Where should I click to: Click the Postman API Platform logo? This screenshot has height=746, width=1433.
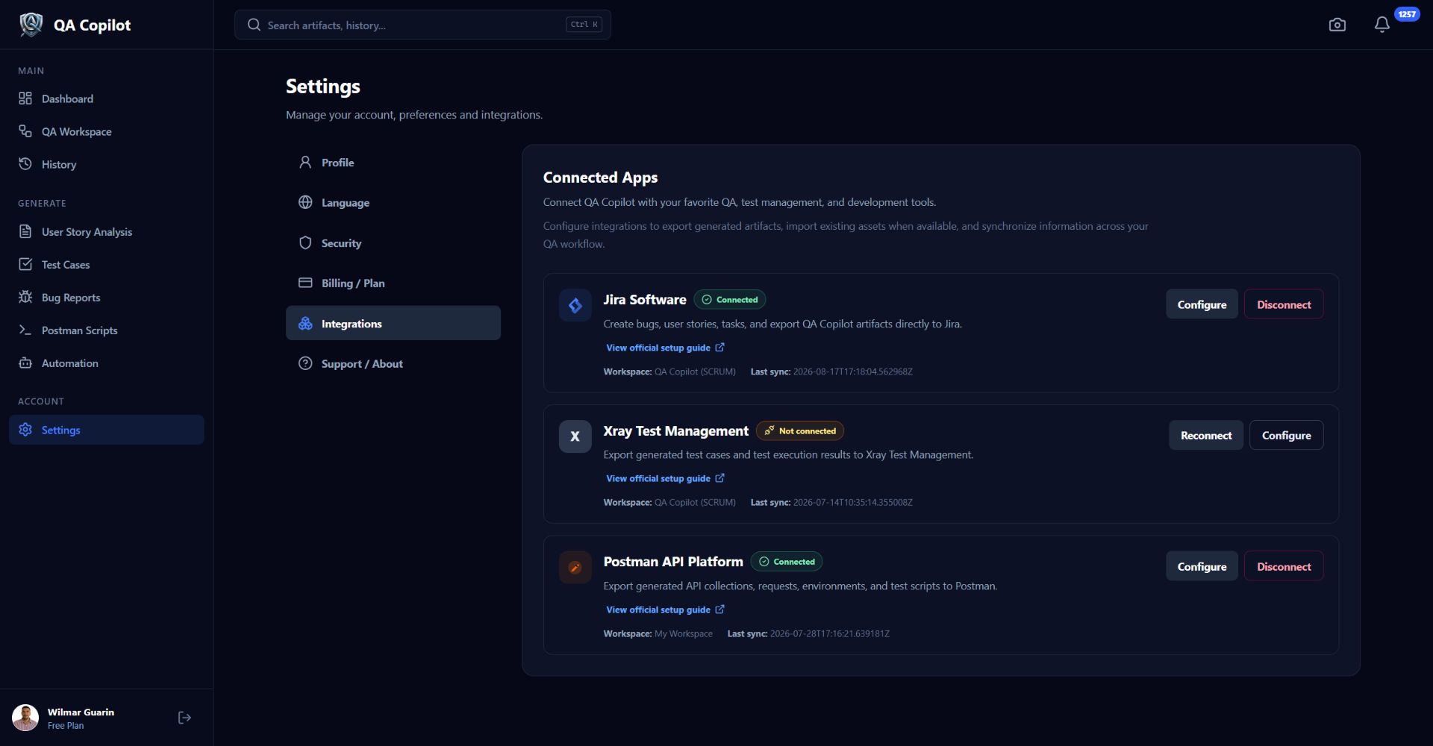(x=575, y=568)
